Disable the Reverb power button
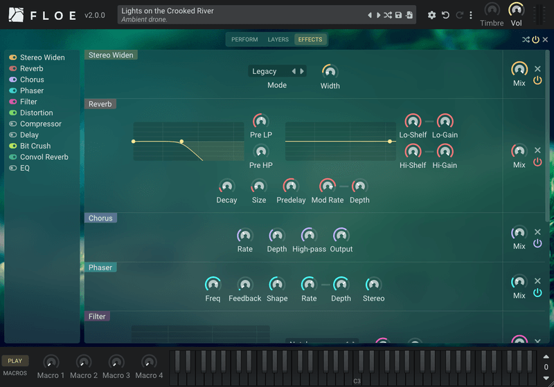 pyautogui.click(x=537, y=162)
